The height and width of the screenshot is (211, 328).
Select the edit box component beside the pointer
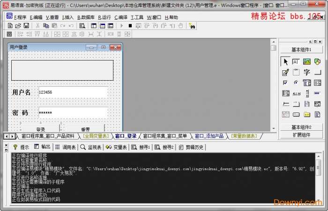(x=296, y=62)
